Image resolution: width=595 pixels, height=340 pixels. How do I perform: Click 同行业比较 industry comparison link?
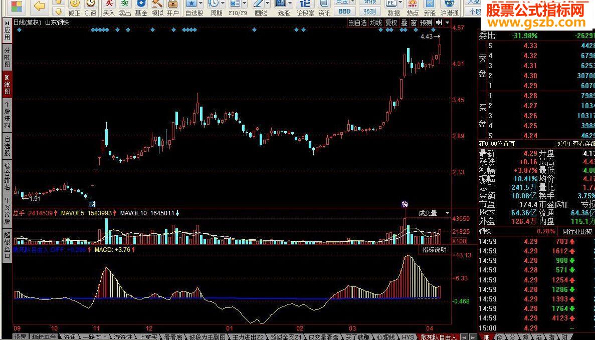(577, 231)
